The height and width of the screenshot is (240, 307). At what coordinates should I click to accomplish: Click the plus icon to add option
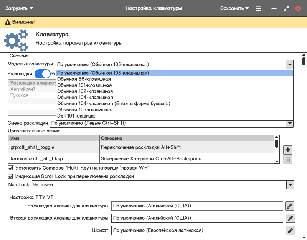[288, 150]
